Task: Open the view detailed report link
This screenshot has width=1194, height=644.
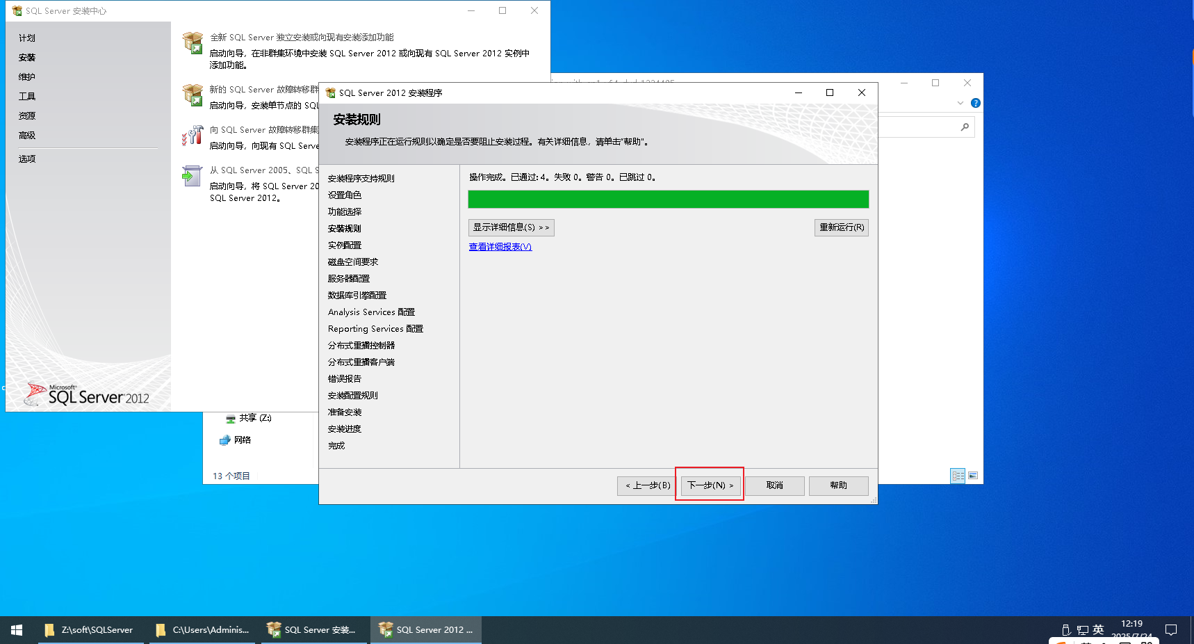Action: point(500,247)
